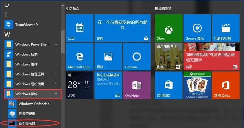Open the Xbox tile

point(169,28)
